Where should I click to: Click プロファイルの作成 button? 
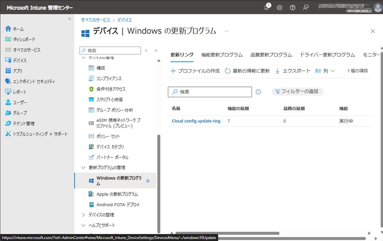195,71
